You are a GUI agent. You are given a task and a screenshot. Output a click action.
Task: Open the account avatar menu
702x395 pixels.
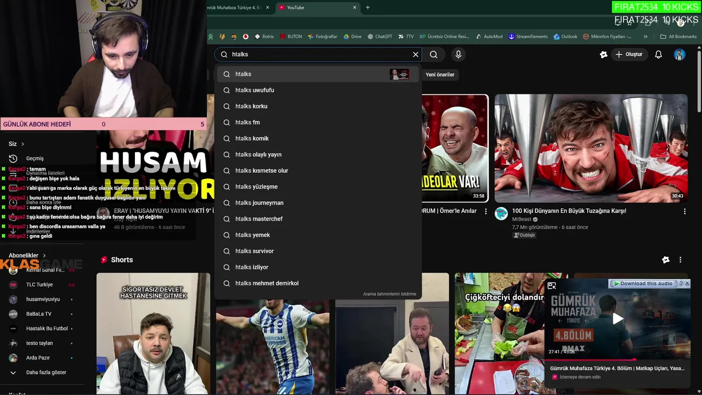pos(680,54)
